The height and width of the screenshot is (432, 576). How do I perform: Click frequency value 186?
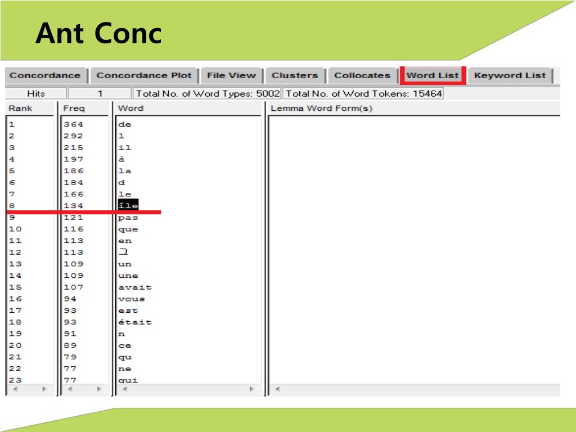pyautogui.click(x=74, y=171)
